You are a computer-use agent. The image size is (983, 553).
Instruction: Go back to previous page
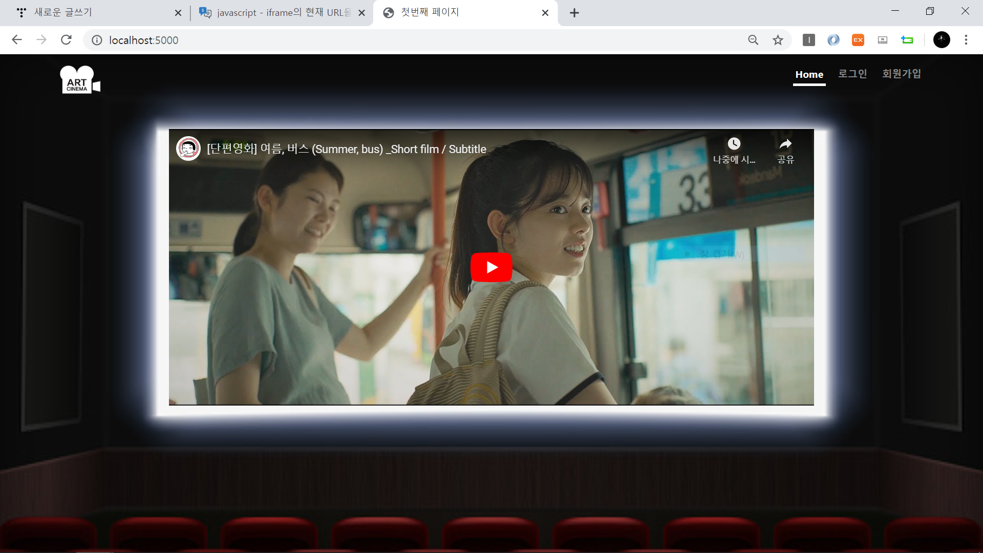17,40
